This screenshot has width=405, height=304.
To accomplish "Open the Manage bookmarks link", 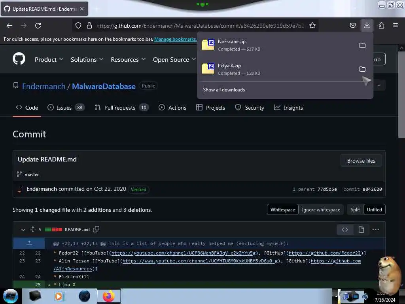I will [175, 39].
